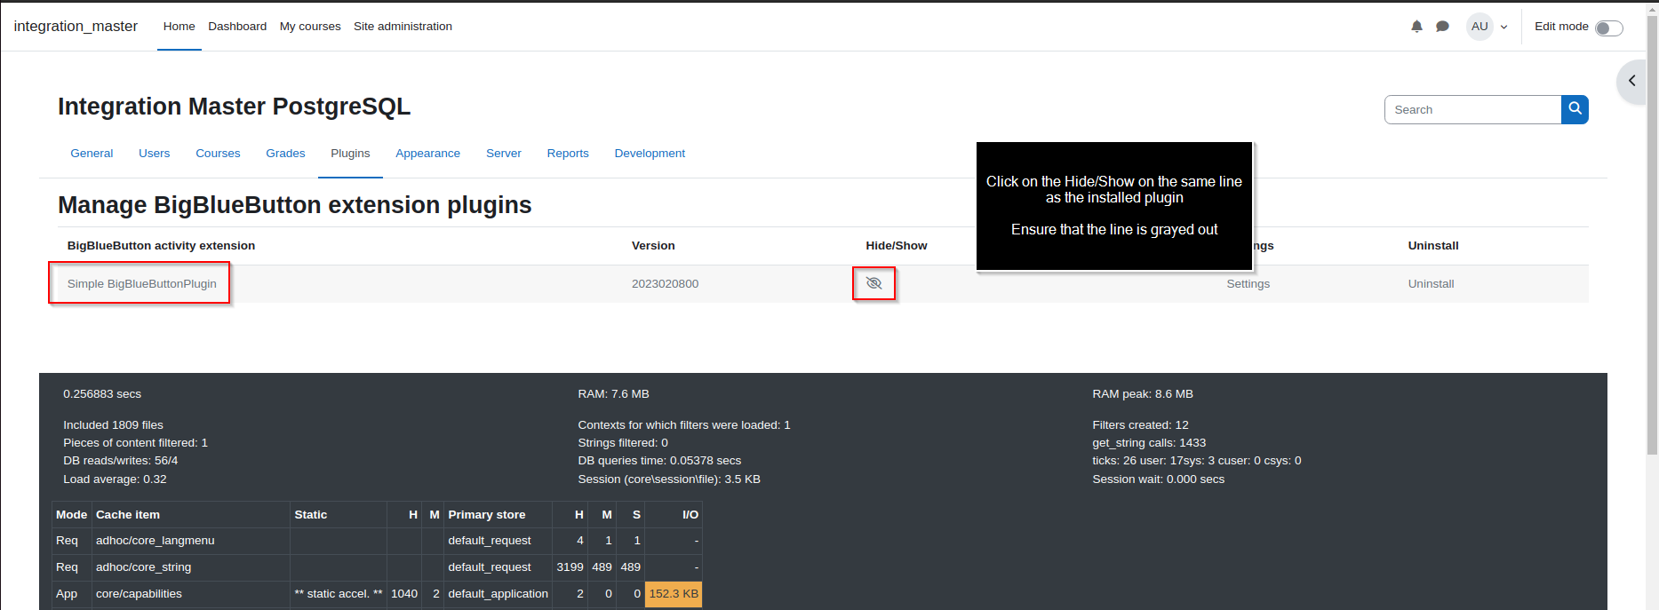Viewport: 1659px width, 610px height.
Task: Click the Load average: 0.32 text
Action: (x=115, y=479)
